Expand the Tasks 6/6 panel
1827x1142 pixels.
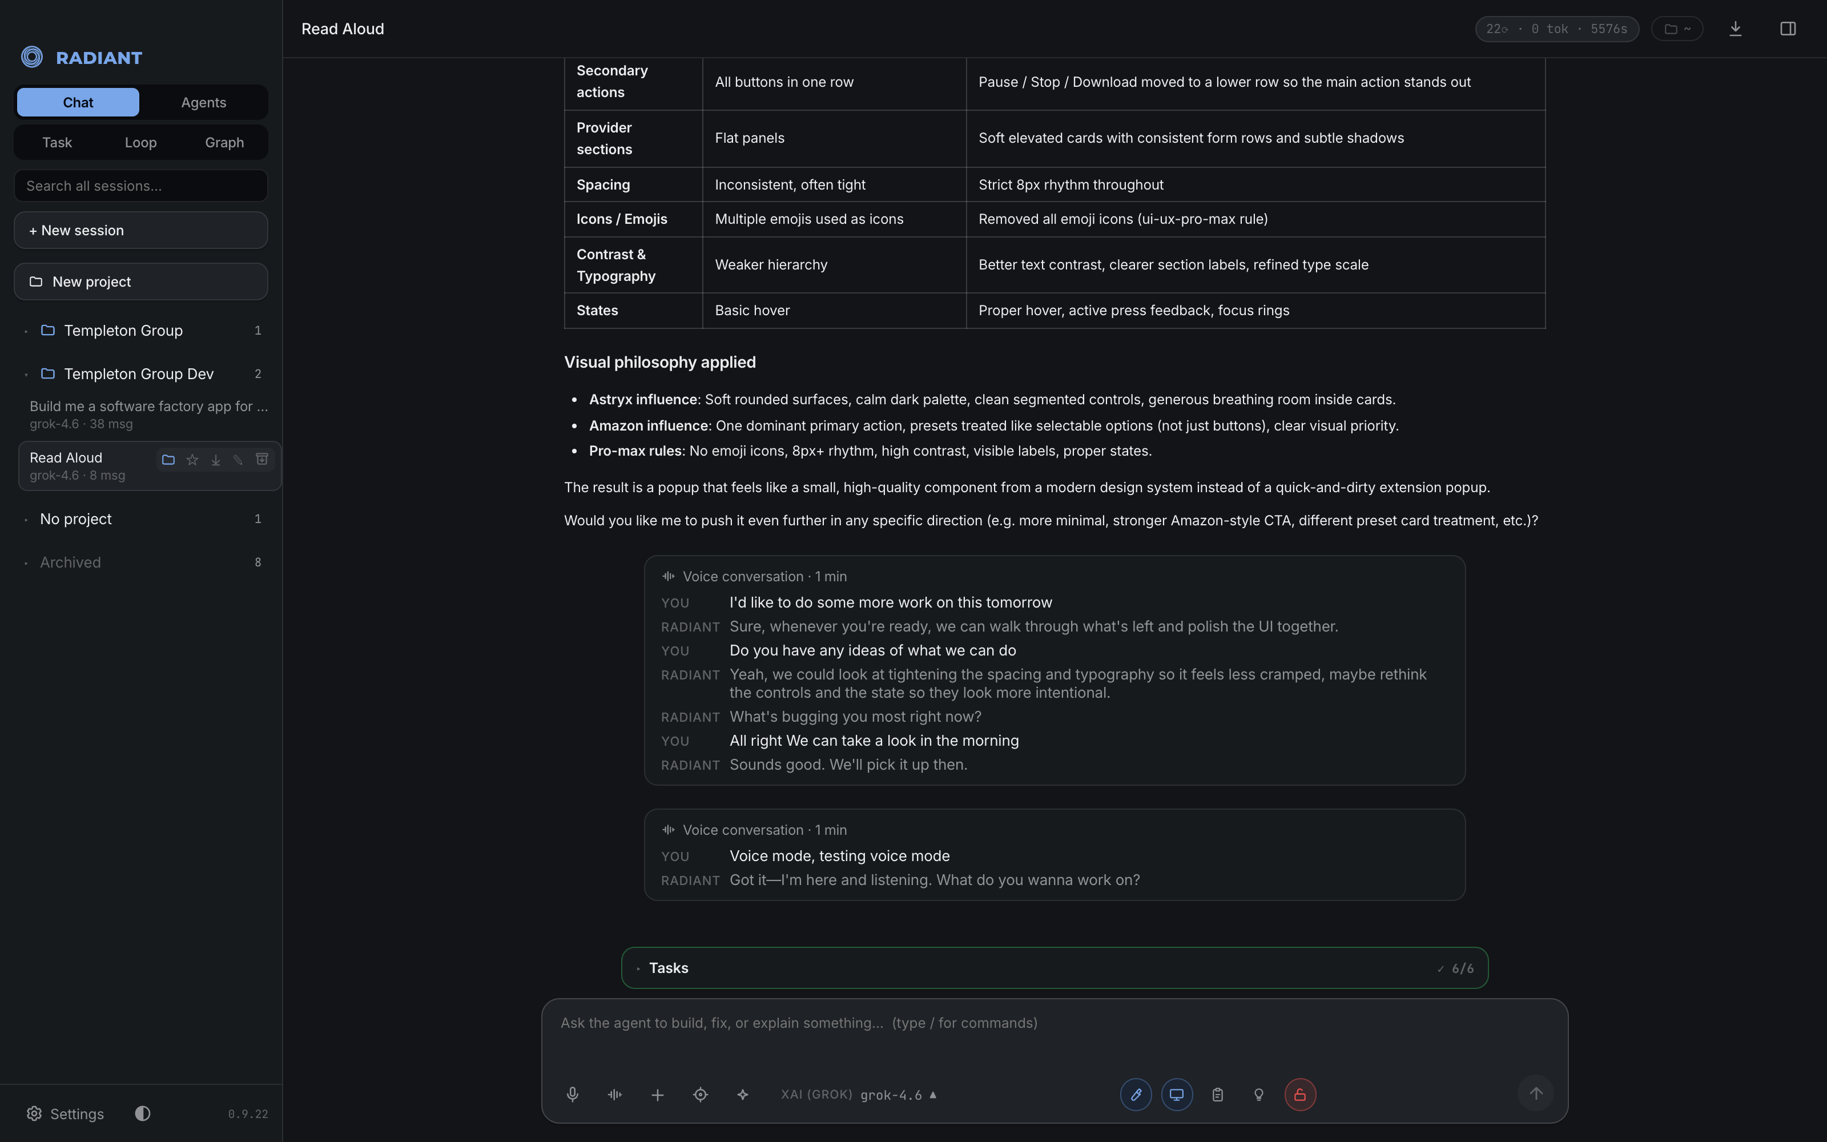click(x=1055, y=968)
